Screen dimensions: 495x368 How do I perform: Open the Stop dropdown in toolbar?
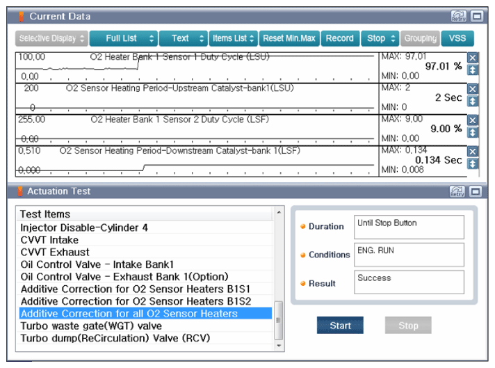pyautogui.click(x=381, y=38)
